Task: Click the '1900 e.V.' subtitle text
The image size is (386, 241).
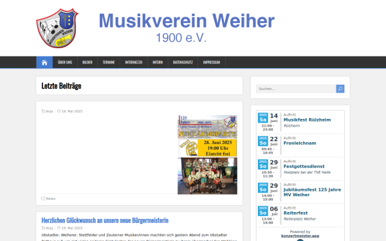Action: (x=181, y=38)
